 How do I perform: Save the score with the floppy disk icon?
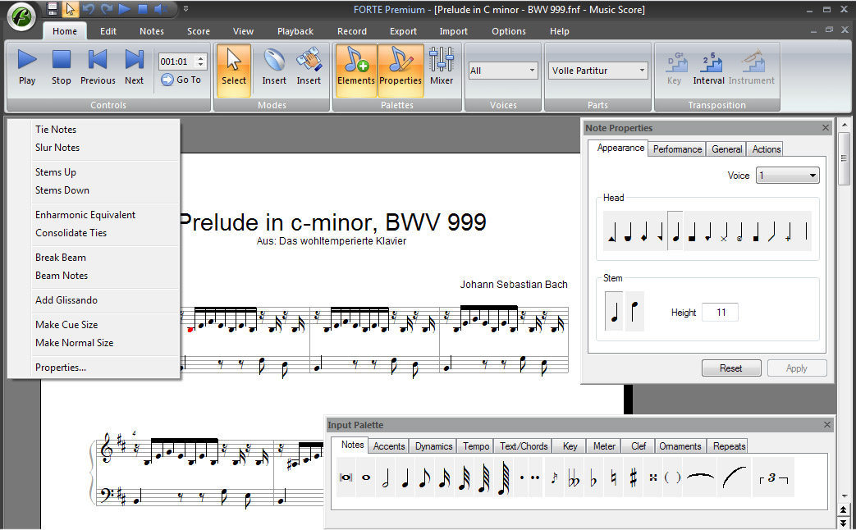[x=53, y=9]
